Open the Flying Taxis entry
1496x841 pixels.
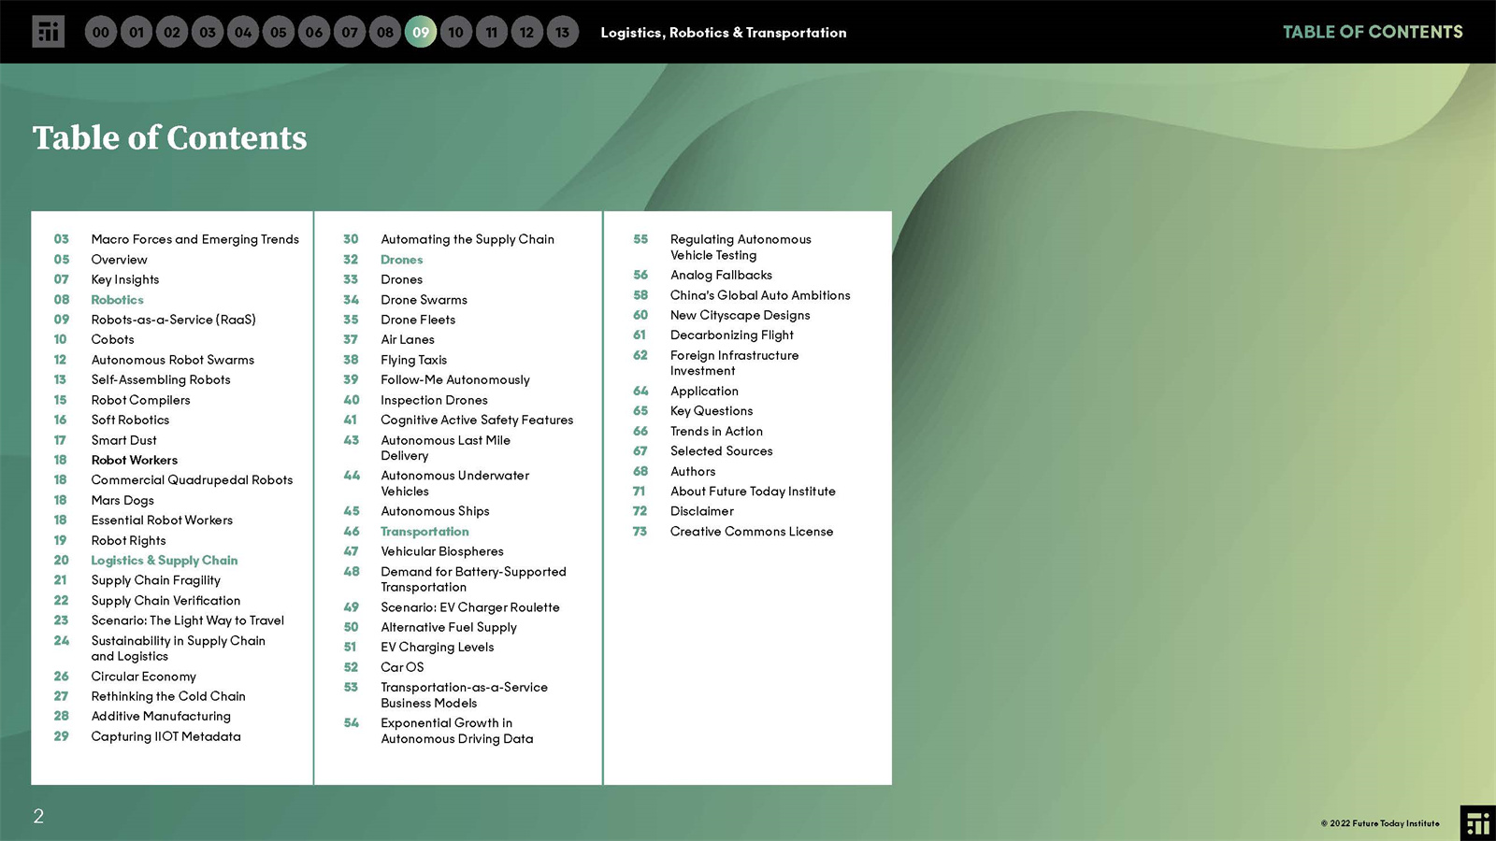point(413,360)
